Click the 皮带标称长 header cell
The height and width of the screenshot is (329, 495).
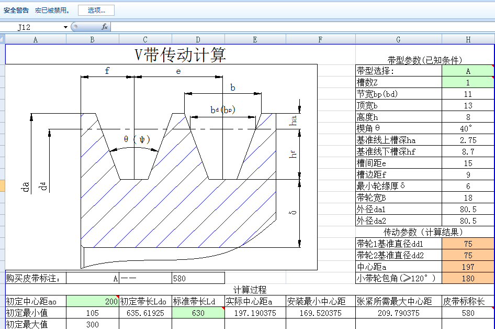[468, 301]
